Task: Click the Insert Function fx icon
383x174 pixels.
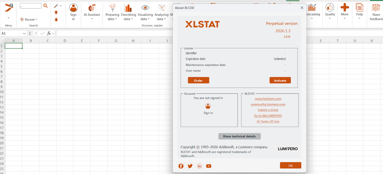Action: pyautogui.click(x=49, y=33)
